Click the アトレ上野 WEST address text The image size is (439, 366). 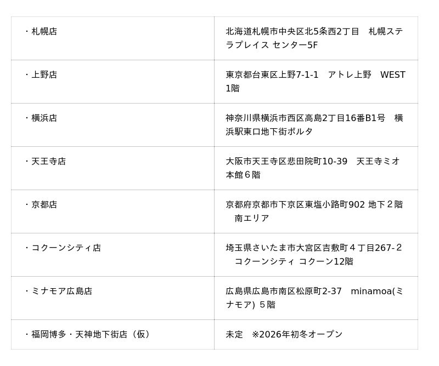tap(316, 82)
